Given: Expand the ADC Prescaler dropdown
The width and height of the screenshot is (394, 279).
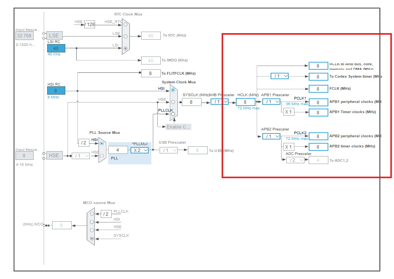Looking at the screenshot, I should click(295, 160).
